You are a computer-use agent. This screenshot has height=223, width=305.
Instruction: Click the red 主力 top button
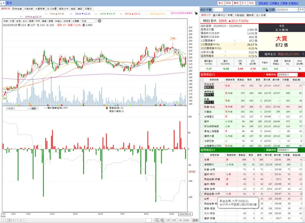tap(244, 3)
